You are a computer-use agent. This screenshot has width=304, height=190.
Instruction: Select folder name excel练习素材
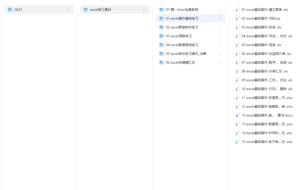click(x=100, y=10)
